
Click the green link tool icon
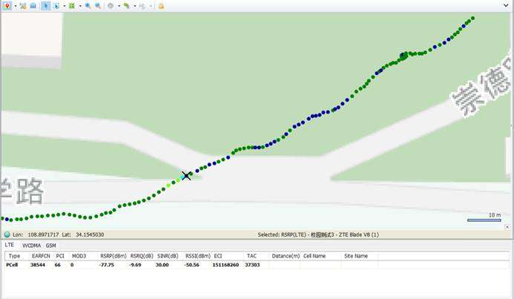pyautogui.click(x=127, y=6)
